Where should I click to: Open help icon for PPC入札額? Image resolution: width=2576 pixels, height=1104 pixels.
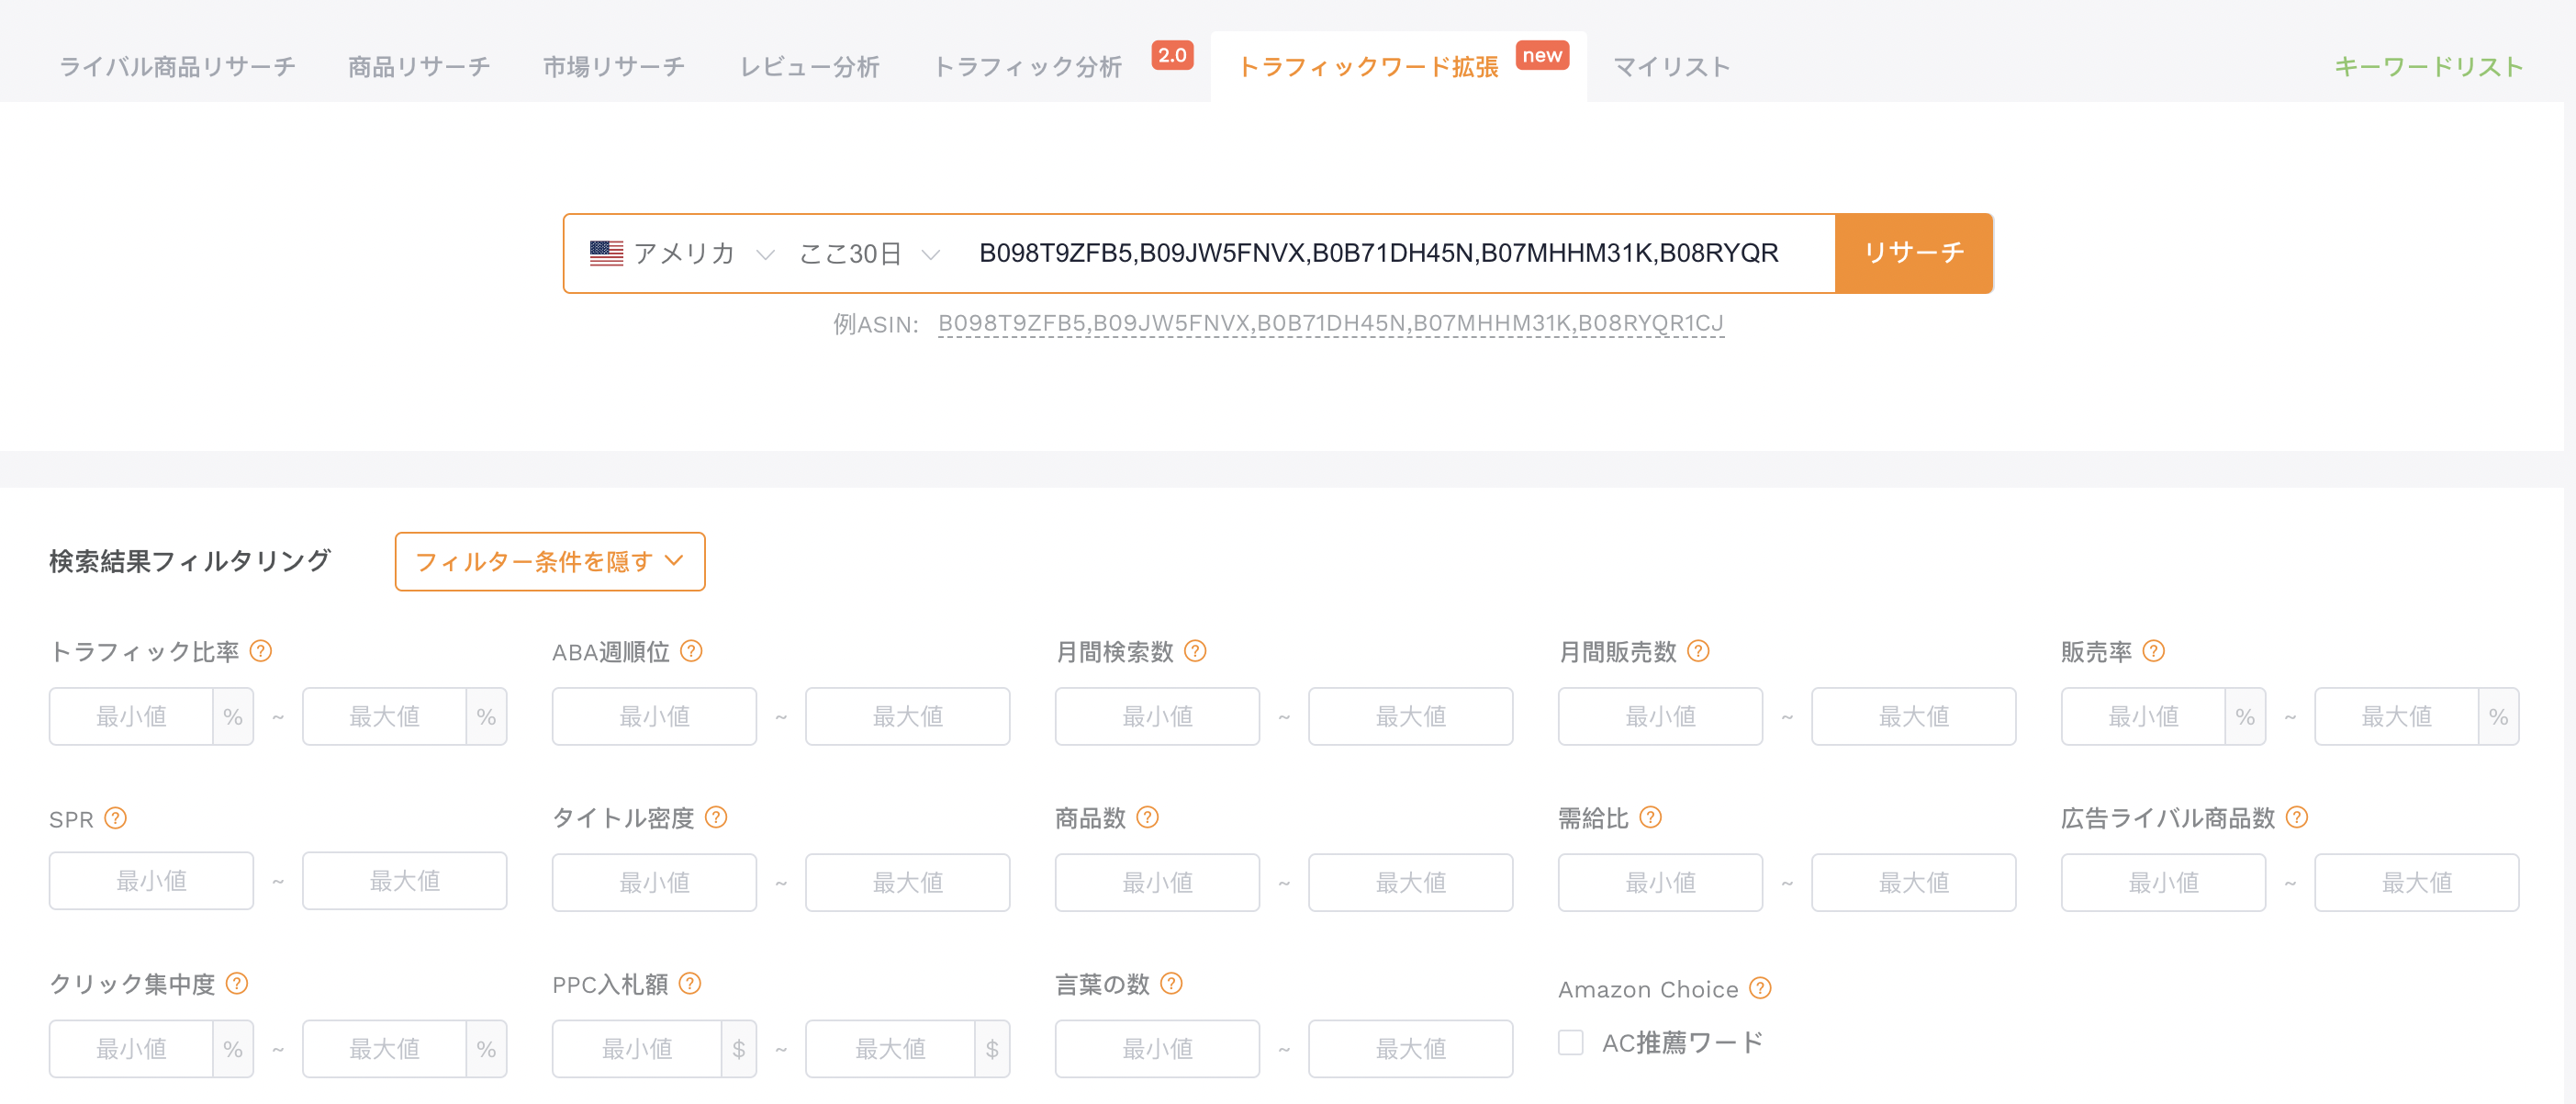point(690,983)
